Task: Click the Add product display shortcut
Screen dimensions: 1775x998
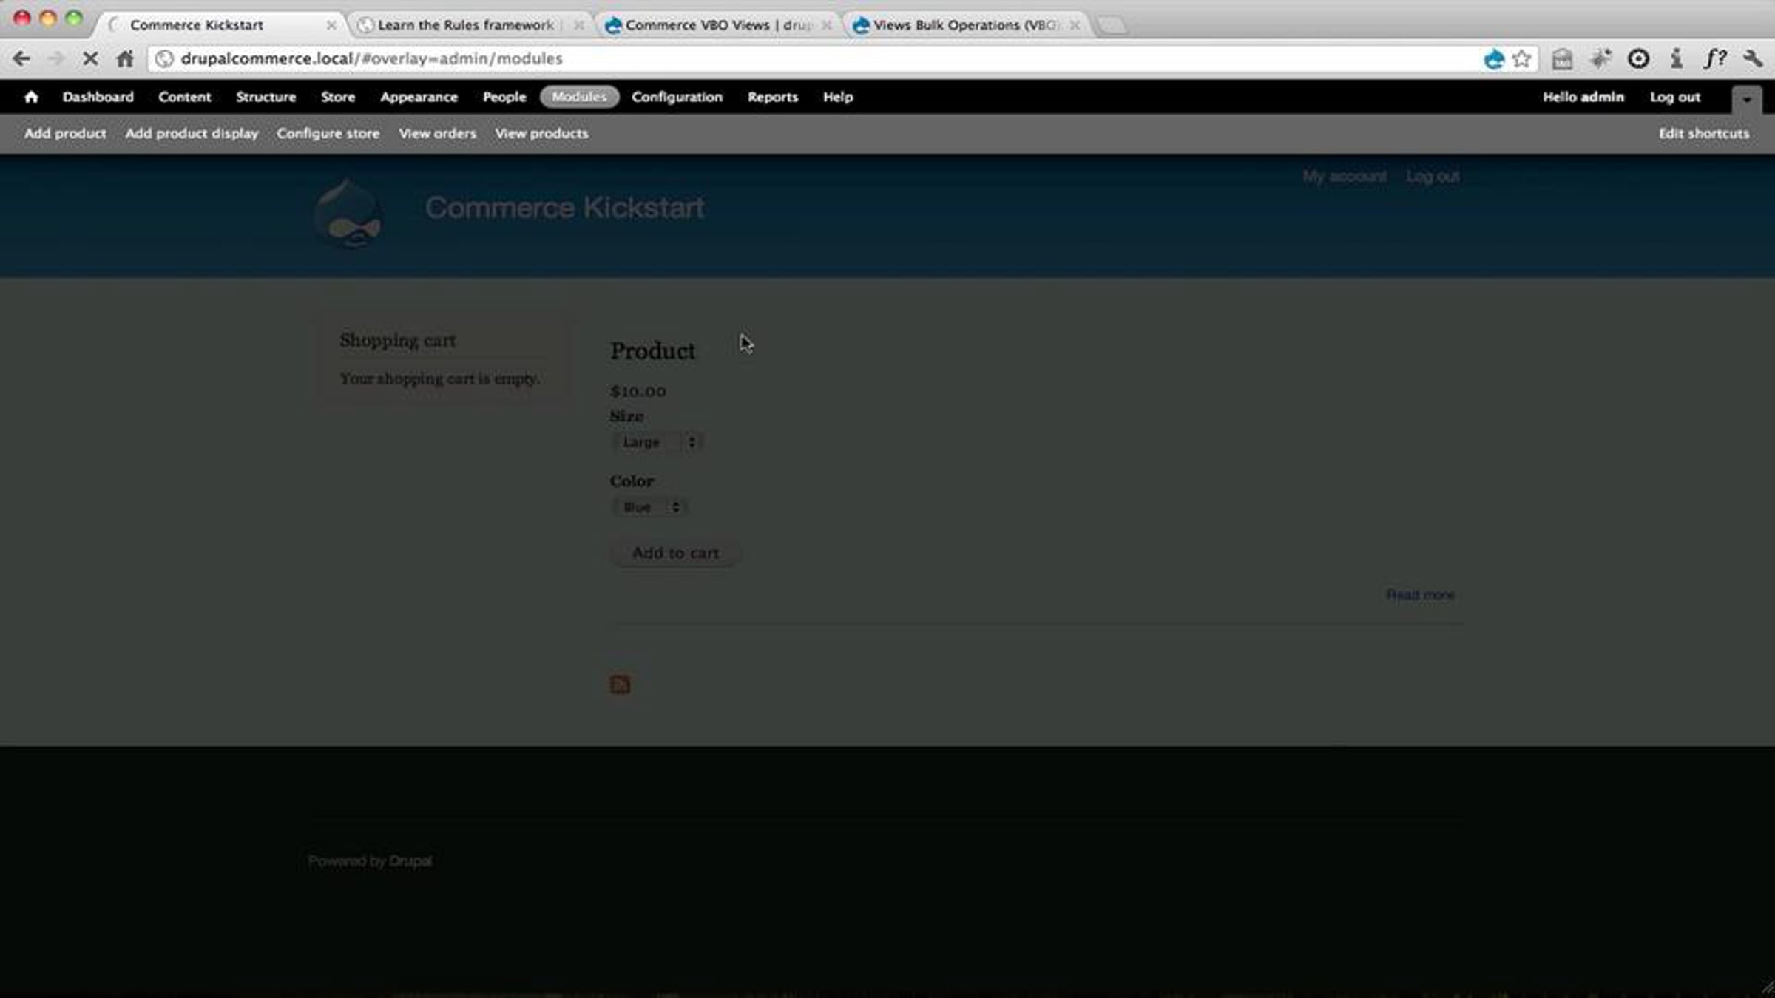Action: [x=192, y=134]
